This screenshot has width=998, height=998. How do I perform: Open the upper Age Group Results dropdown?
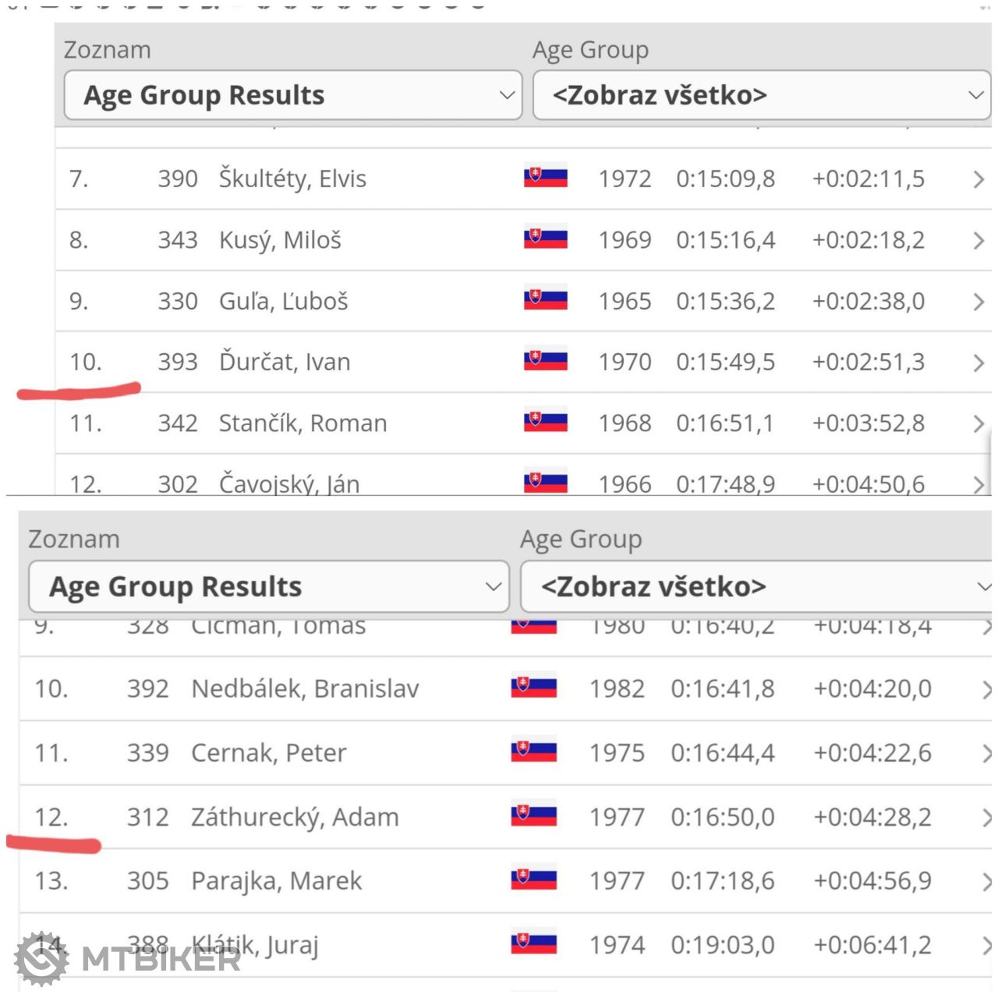[292, 95]
